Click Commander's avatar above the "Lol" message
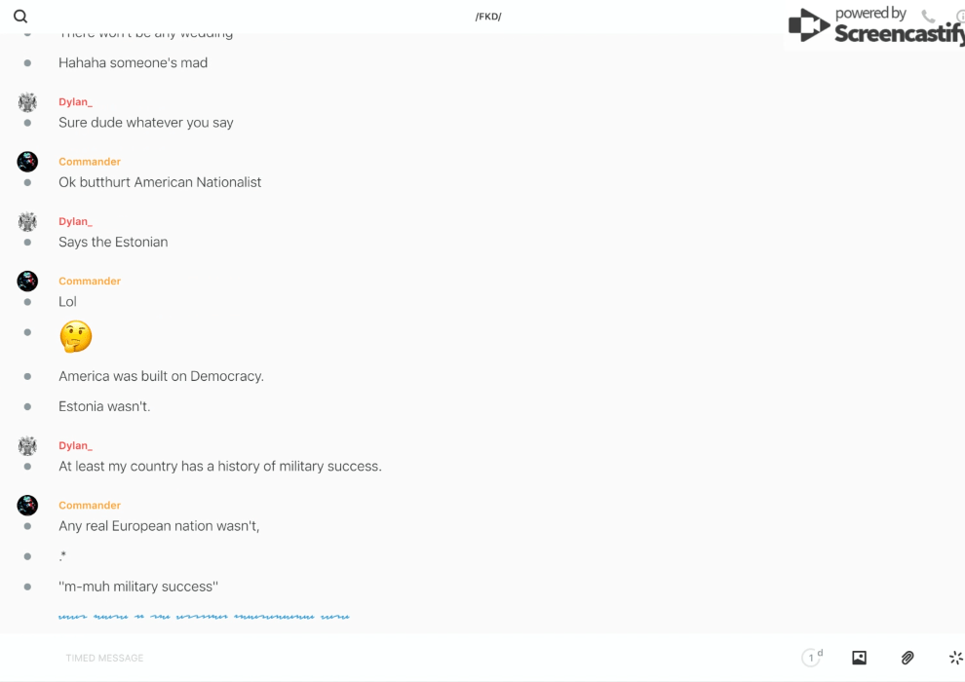965x682 pixels. (27, 282)
